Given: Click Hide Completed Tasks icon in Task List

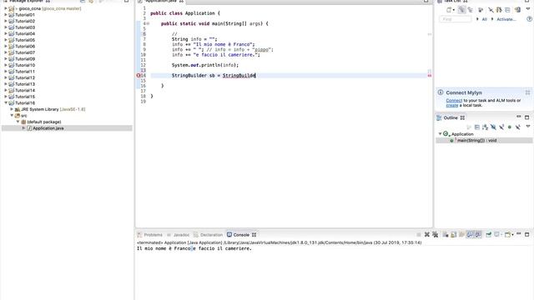Looking at the screenshot, I should [491, 10].
